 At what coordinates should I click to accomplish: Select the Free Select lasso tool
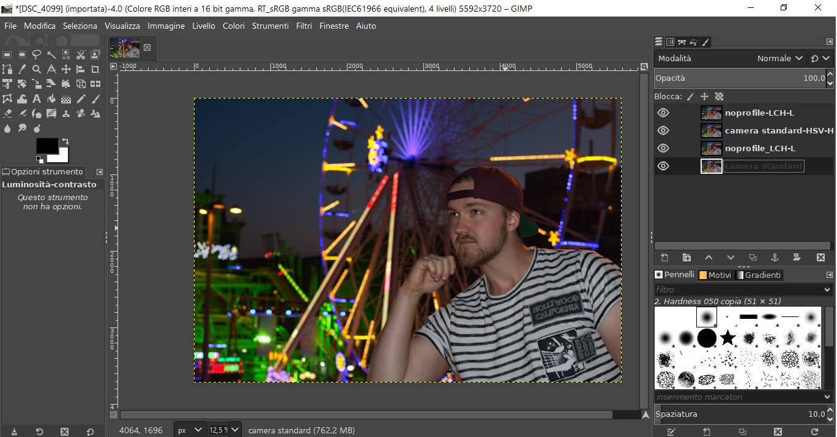click(37, 54)
